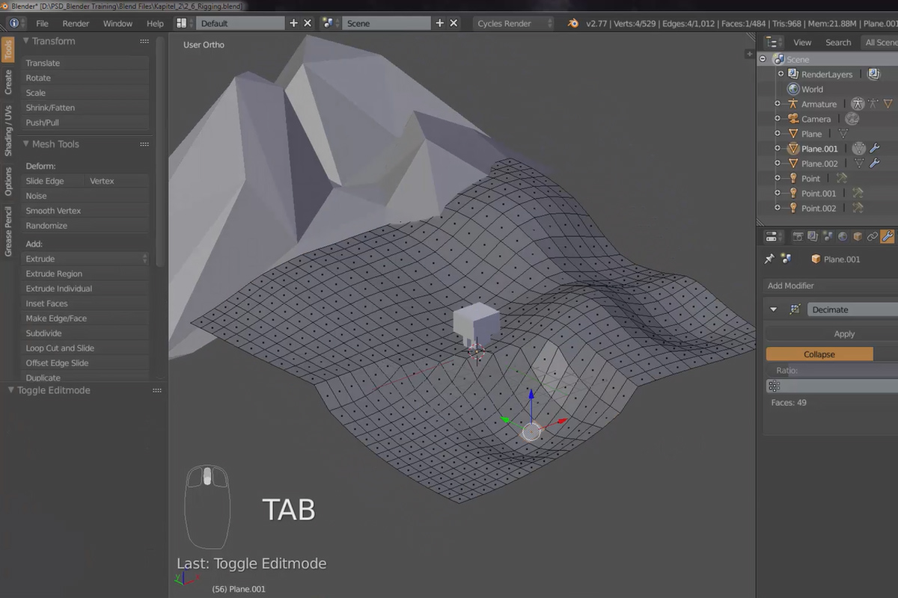Expand the Camera tree item
This screenshot has width=898, height=598.
(x=778, y=119)
